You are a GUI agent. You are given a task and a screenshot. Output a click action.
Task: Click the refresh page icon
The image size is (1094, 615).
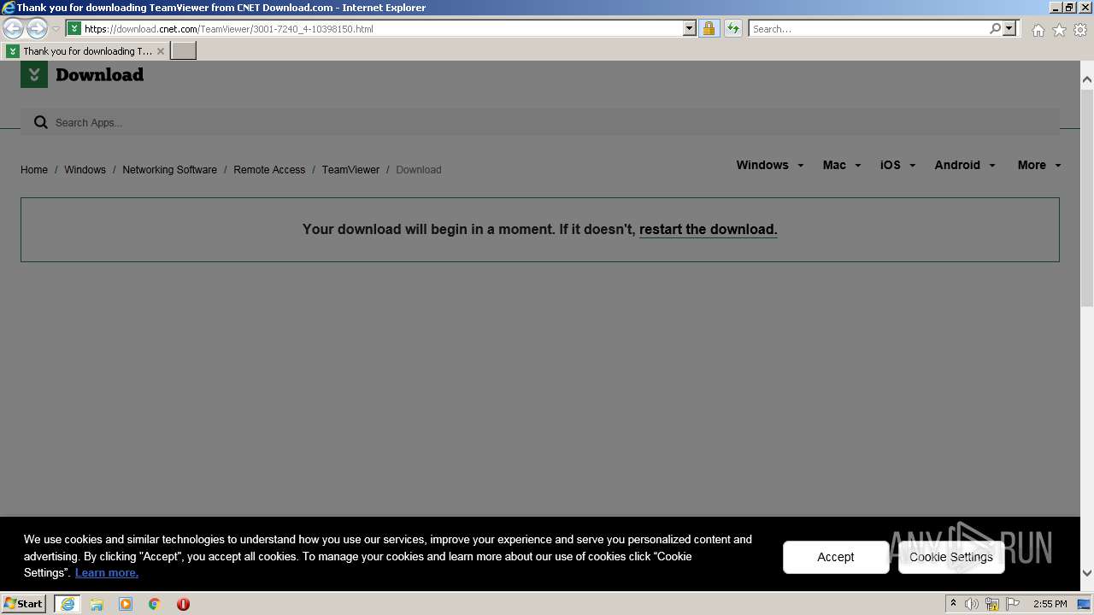(x=732, y=28)
